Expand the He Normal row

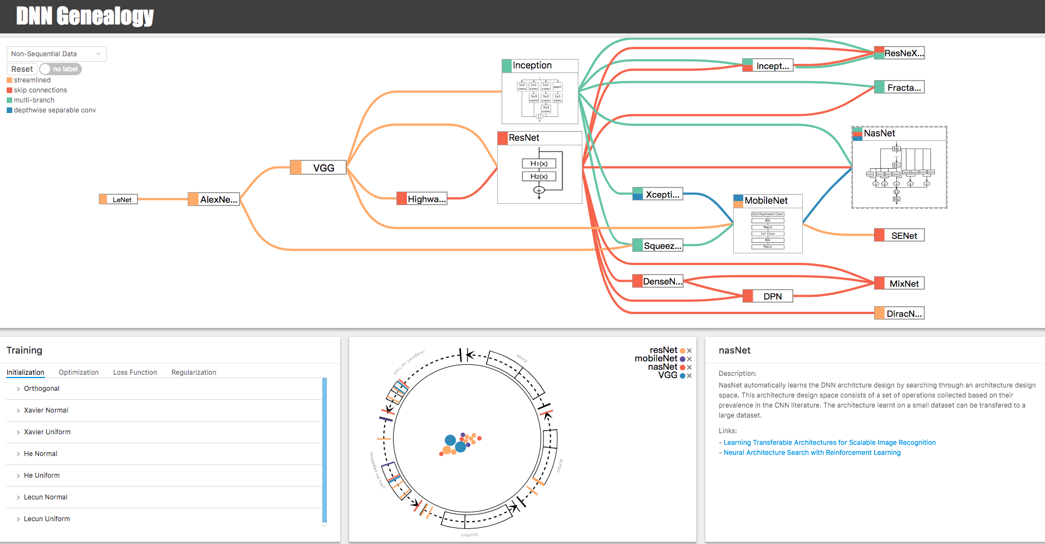point(164,454)
